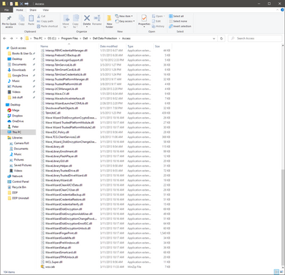Click Paste shortcut command
Image resolution: width=285 pixels, height=275 pixels.
coord(47,26)
